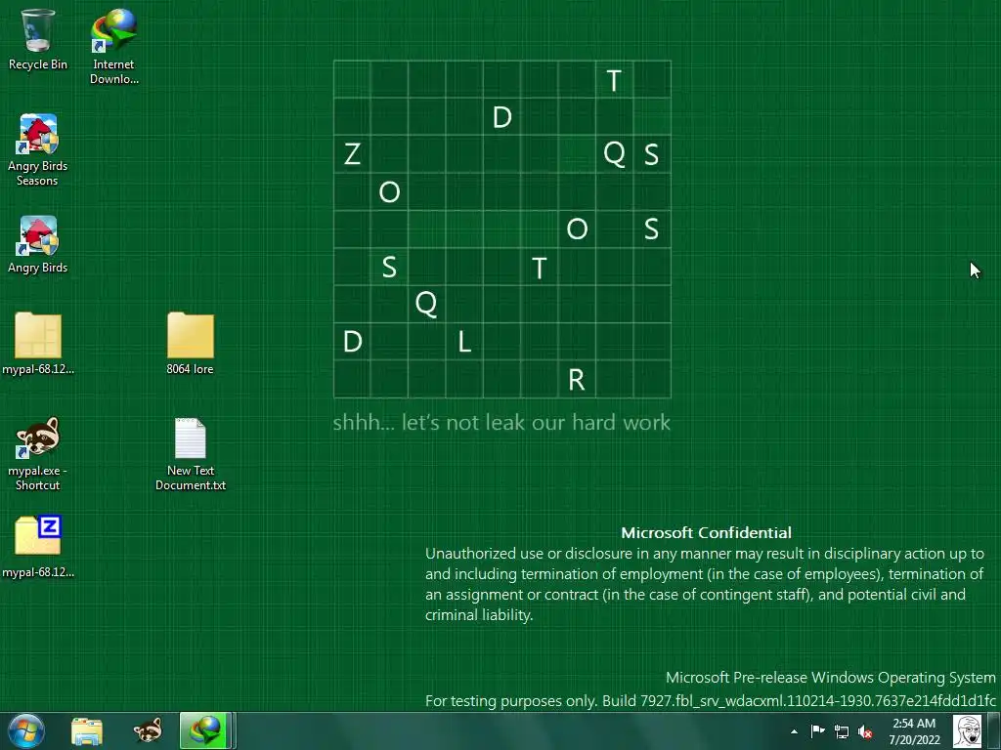Screen dimensions: 1001x750
Task: Open the clock showing 2:54 AM
Action: (x=914, y=731)
